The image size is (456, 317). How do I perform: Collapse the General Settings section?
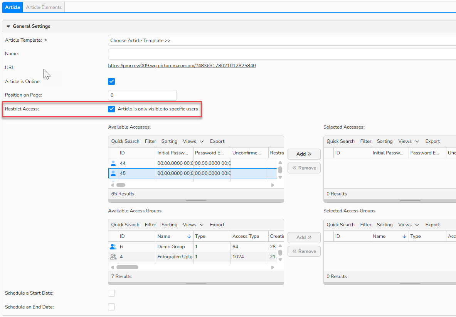tap(8, 26)
